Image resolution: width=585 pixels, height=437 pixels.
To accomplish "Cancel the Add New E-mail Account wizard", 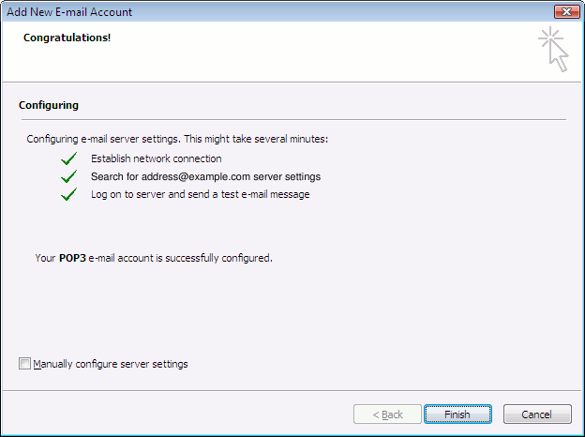I will click(x=537, y=414).
